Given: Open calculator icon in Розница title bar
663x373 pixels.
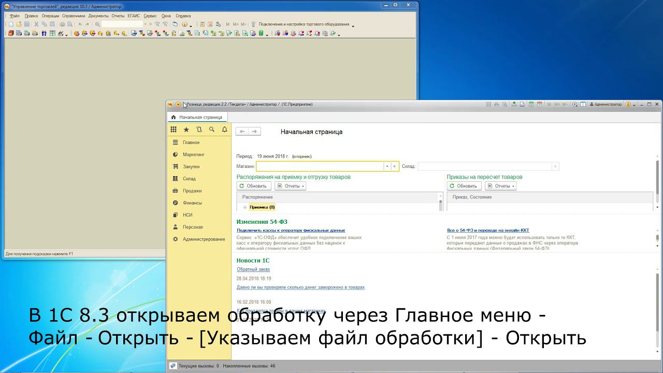Looking at the screenshot, I should point(531,104).
